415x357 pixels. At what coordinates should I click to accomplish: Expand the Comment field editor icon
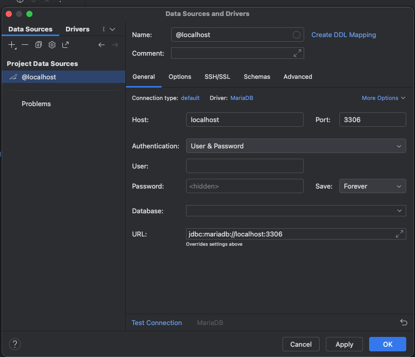point(297,53)
